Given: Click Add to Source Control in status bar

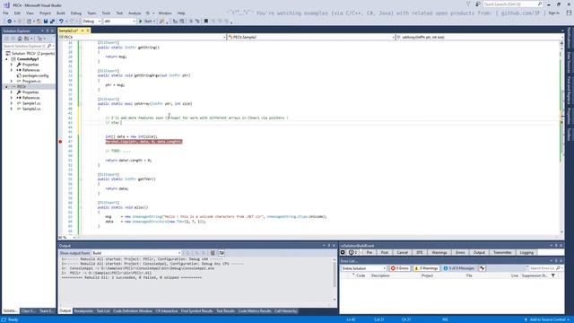Looking at the screenshot, I should [x=548, y=319].
